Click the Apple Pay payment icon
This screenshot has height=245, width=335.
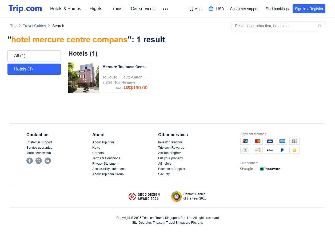270,150
